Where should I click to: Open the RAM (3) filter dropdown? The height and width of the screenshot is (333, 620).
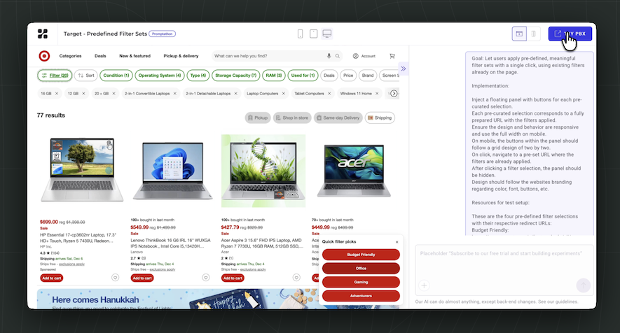tap(274, 76)
